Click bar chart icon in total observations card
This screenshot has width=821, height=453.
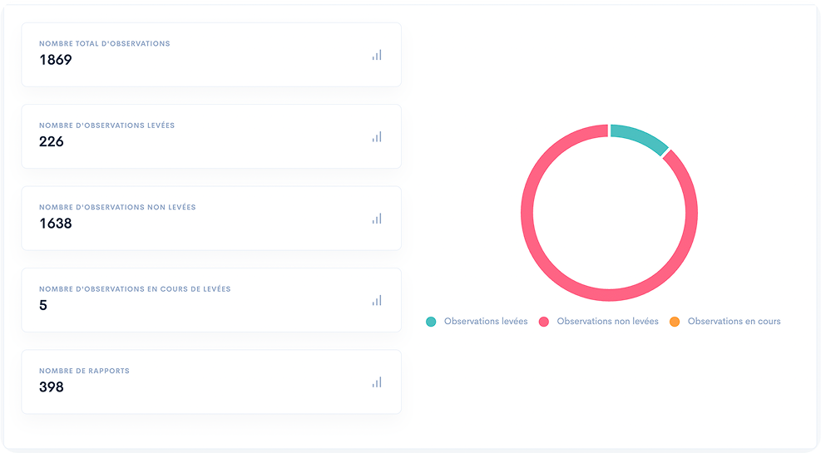[x=377, y=55]
